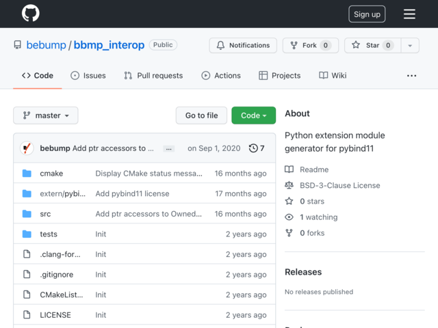Jump to the Readme link in About
This screenshot has height=328, width=438.
pyautogui.click(x=314, y=169)
